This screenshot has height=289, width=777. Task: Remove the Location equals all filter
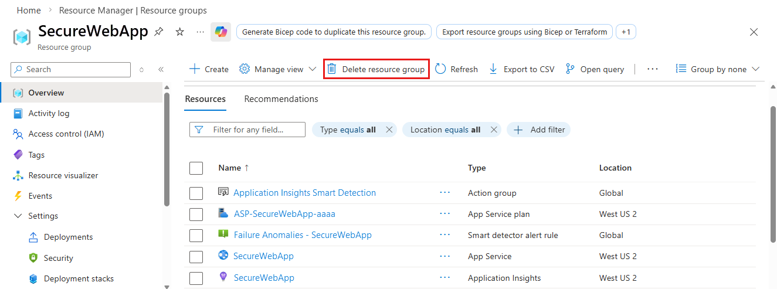[494, 130]
